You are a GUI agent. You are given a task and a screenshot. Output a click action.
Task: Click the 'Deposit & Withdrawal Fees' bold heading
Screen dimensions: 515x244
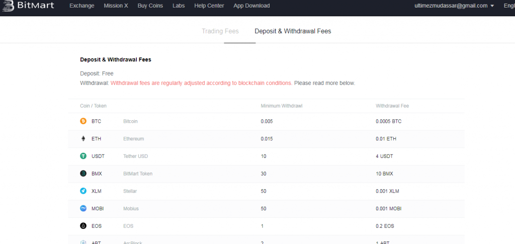coord(116,60)
